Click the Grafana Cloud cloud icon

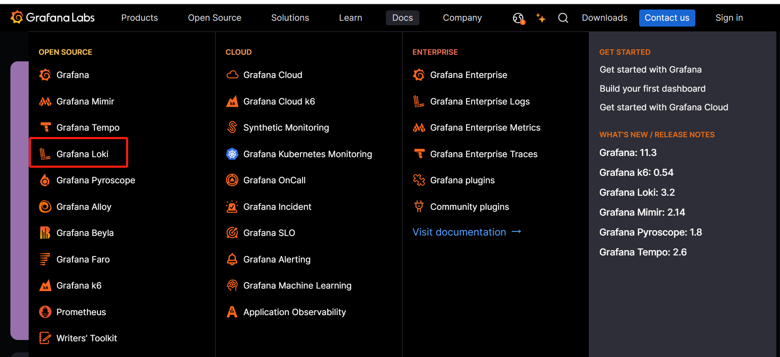(x=232, y=75)
